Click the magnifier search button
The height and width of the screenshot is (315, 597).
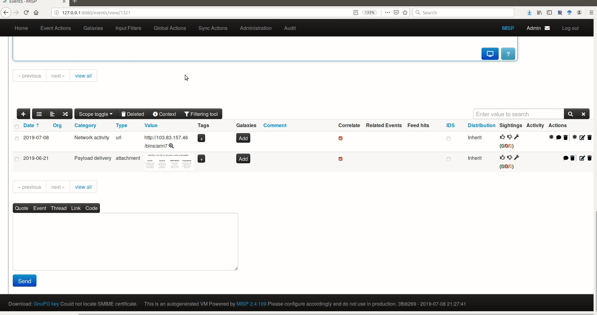coord(570,114)
